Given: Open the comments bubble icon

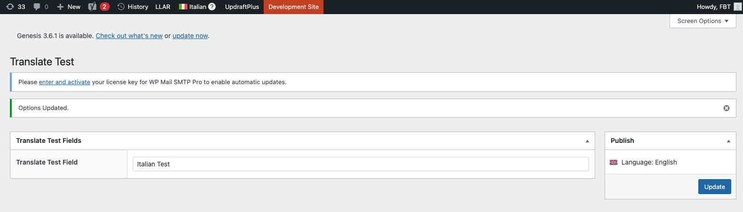Looking at the screenshot, I should pyautogui.click(x=37, y=7).
